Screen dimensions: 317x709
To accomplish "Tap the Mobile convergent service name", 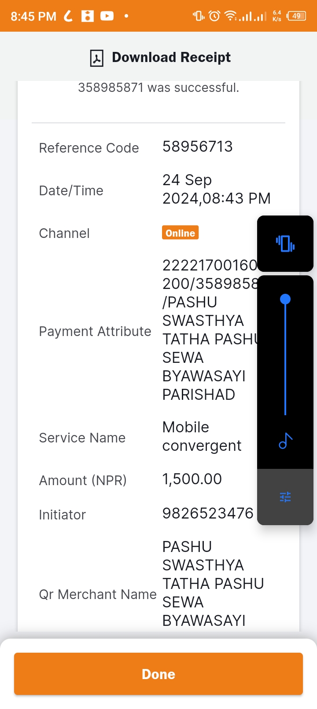I will click(x=202, y=436).
